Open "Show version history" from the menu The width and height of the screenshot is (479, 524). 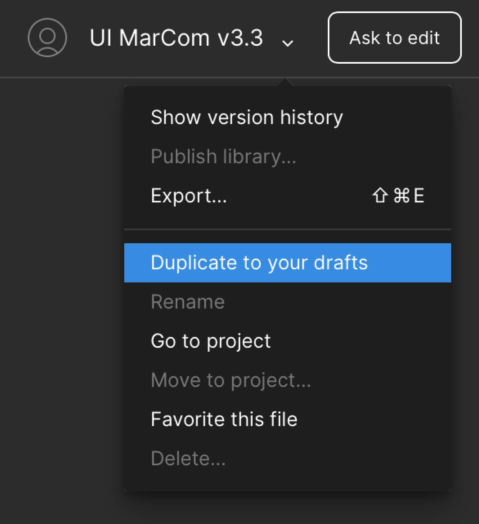pyautogui.click(x=246, y=117)
